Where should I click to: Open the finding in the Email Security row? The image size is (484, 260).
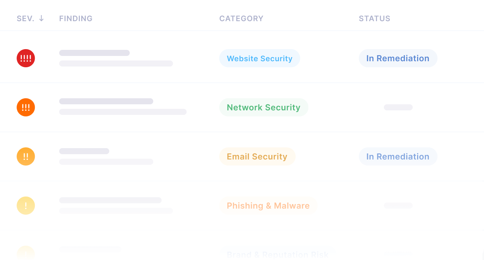tap(106, 156)
